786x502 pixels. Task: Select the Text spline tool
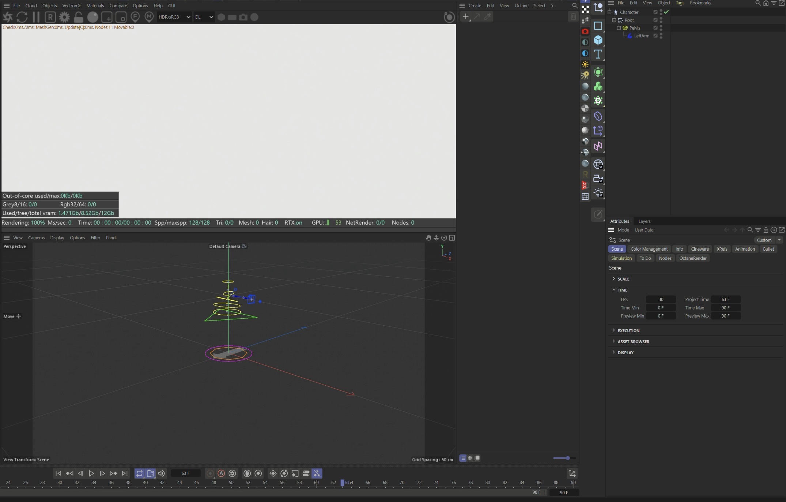point(598,54)
